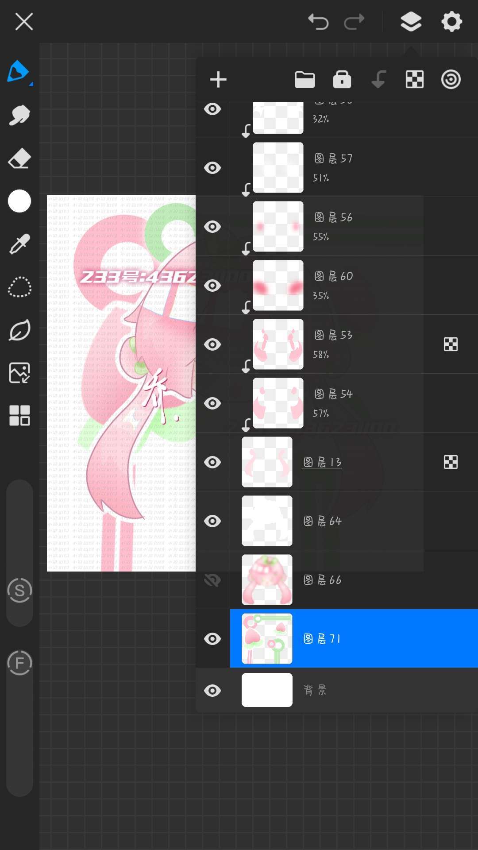Open the import image tool
The height and width of the screenshot is (850, 478).
[x=19, y=373]
